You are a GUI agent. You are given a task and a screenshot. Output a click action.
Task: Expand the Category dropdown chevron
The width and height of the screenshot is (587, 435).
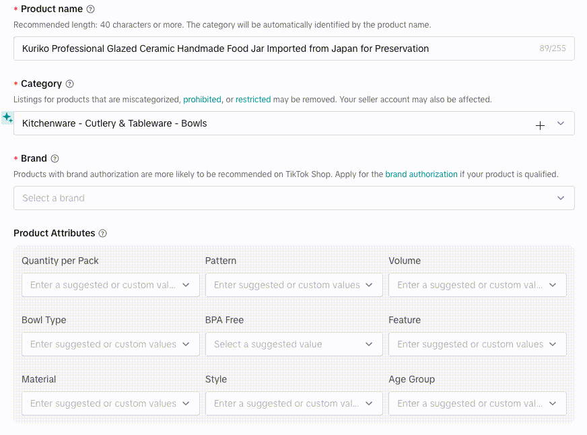tap(561, 124)
